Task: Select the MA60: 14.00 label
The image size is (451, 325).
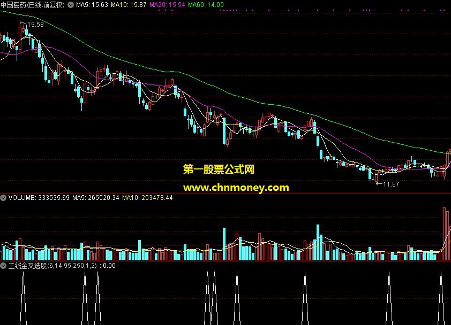Action: coord(206,5)
